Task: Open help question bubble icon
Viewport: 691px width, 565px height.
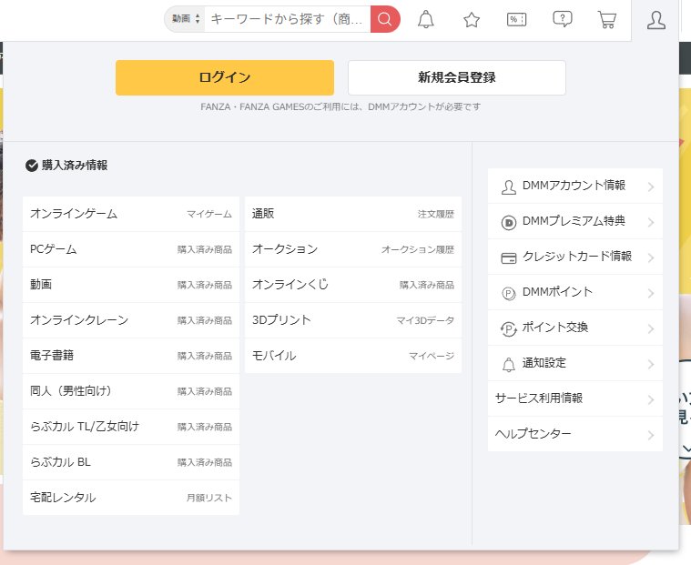Action: tap(563, 19)
